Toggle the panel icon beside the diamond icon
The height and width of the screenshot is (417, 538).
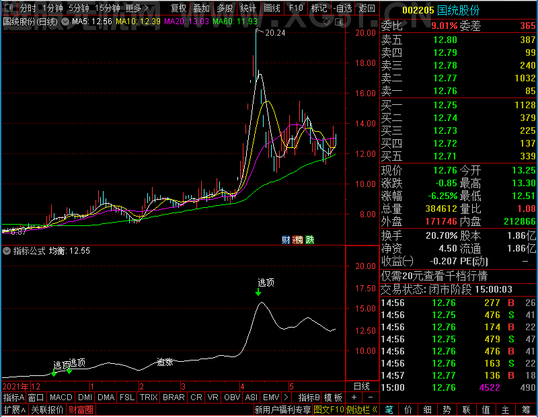[339, 22]
